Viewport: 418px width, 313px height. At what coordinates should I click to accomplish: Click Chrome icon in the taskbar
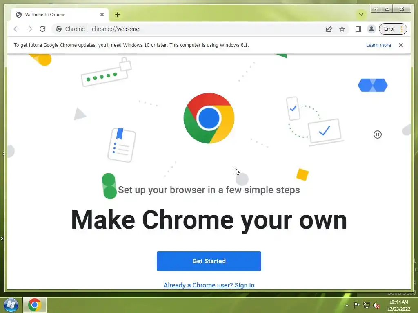pos(35,305)
